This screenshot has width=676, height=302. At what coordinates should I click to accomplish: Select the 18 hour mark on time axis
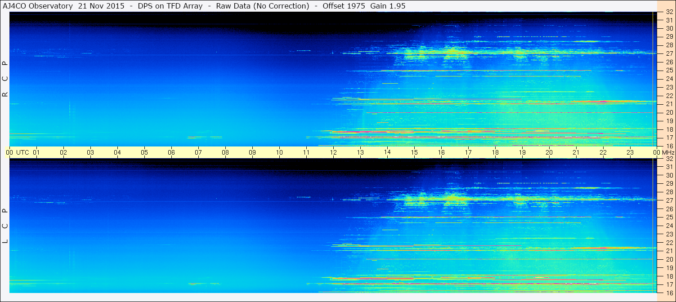click(x=495, y=152)
